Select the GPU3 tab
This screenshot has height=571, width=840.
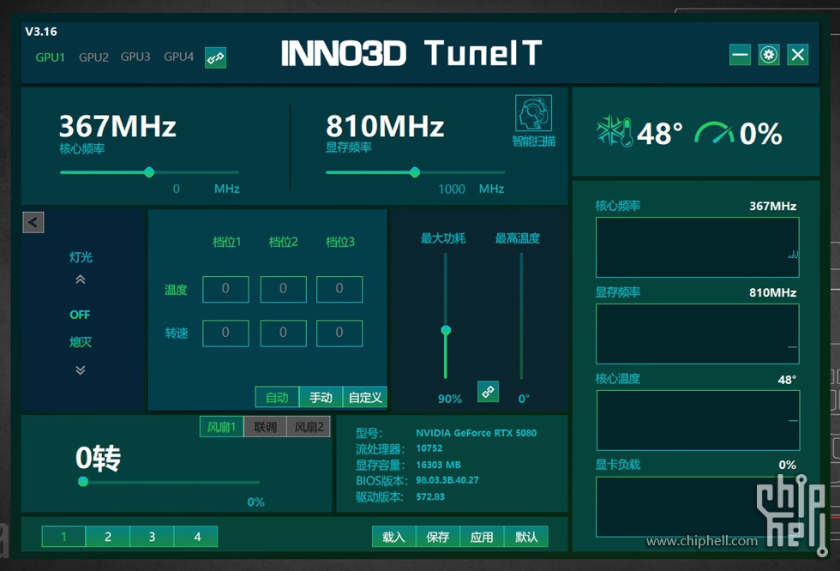coord(135,57)
